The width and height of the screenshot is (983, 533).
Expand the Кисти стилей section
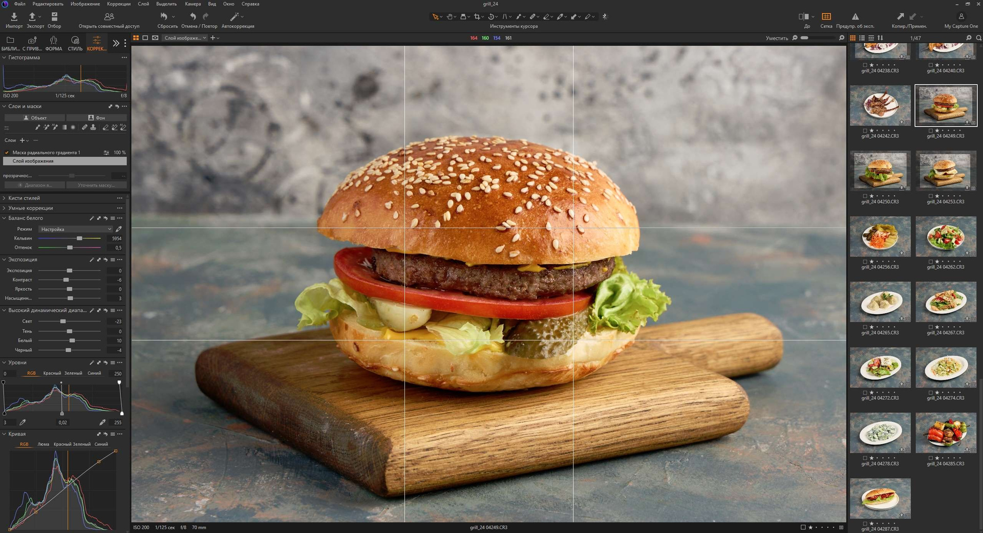[x=4, y=198]
